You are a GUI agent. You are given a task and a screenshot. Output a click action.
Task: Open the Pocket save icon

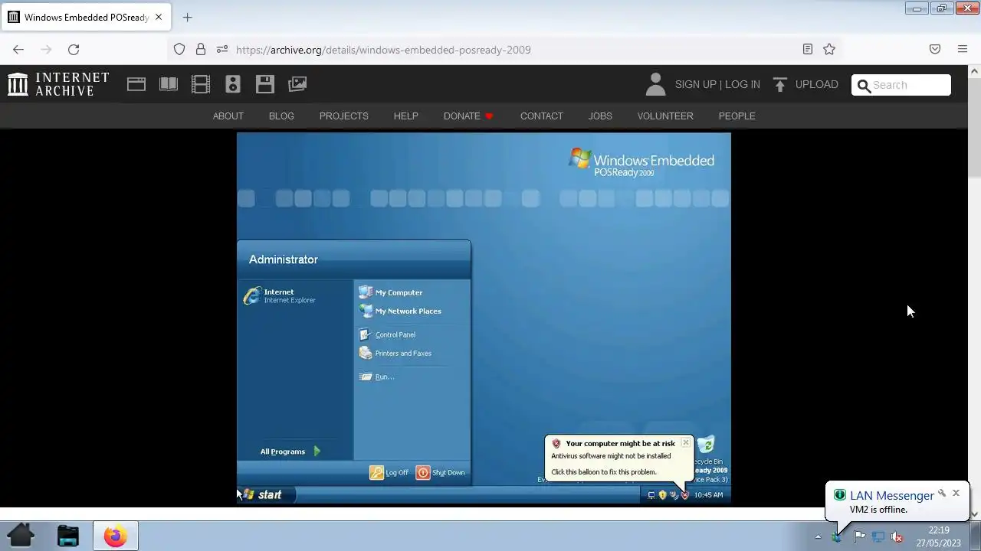point(935,49)
